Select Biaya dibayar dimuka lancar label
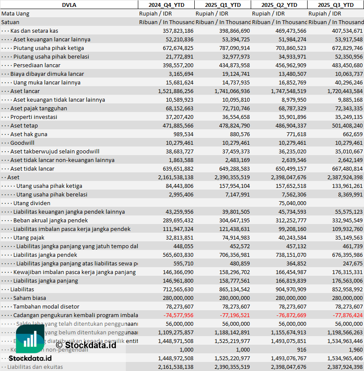 pyautogui.click(x=47, y=74)
